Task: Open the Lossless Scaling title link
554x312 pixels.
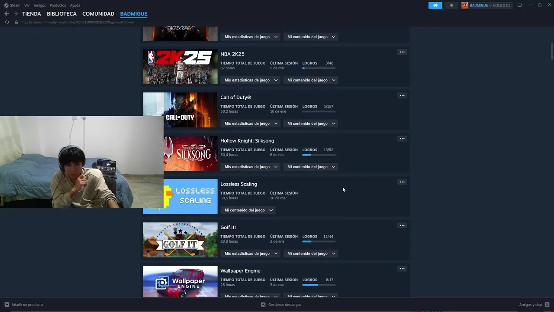Action: click(x=238, y=184)
